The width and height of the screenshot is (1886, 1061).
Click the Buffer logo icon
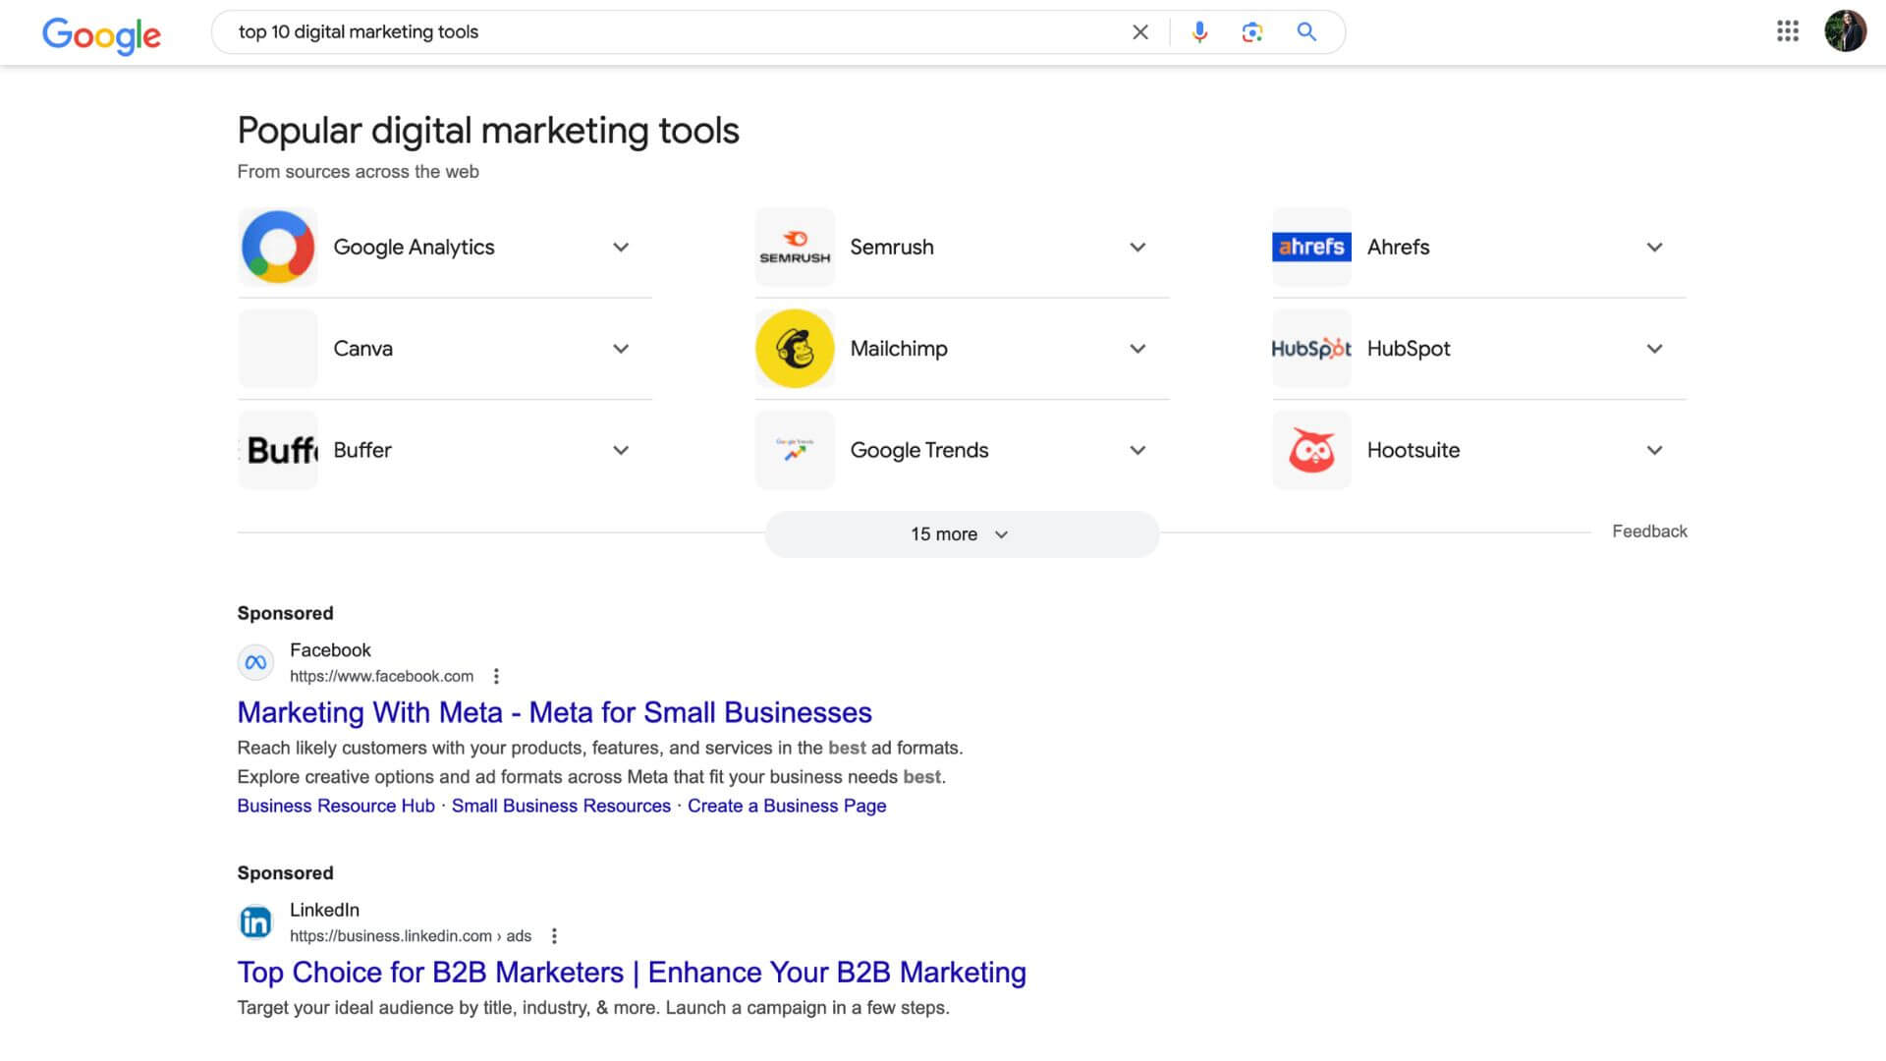point(278,450)
